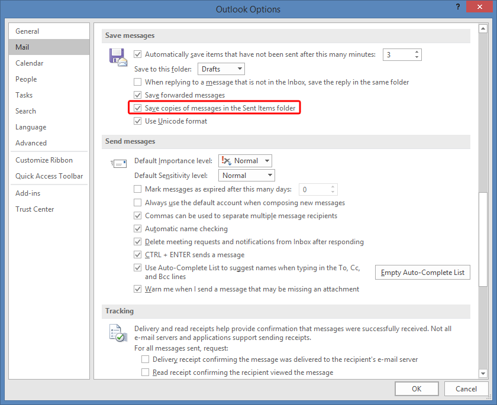Viewport: 497px width, 405px height.
Task: Enable Delivery receipt confirmation checkbox
Action: tap(146, 359)
